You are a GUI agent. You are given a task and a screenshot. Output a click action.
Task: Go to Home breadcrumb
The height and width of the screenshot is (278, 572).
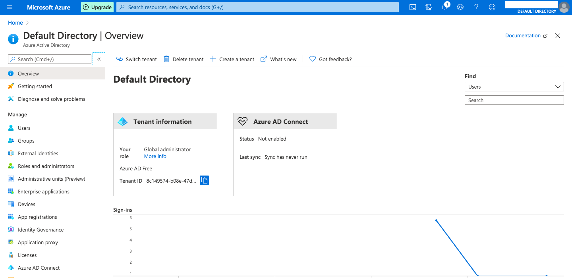[15, 23]
